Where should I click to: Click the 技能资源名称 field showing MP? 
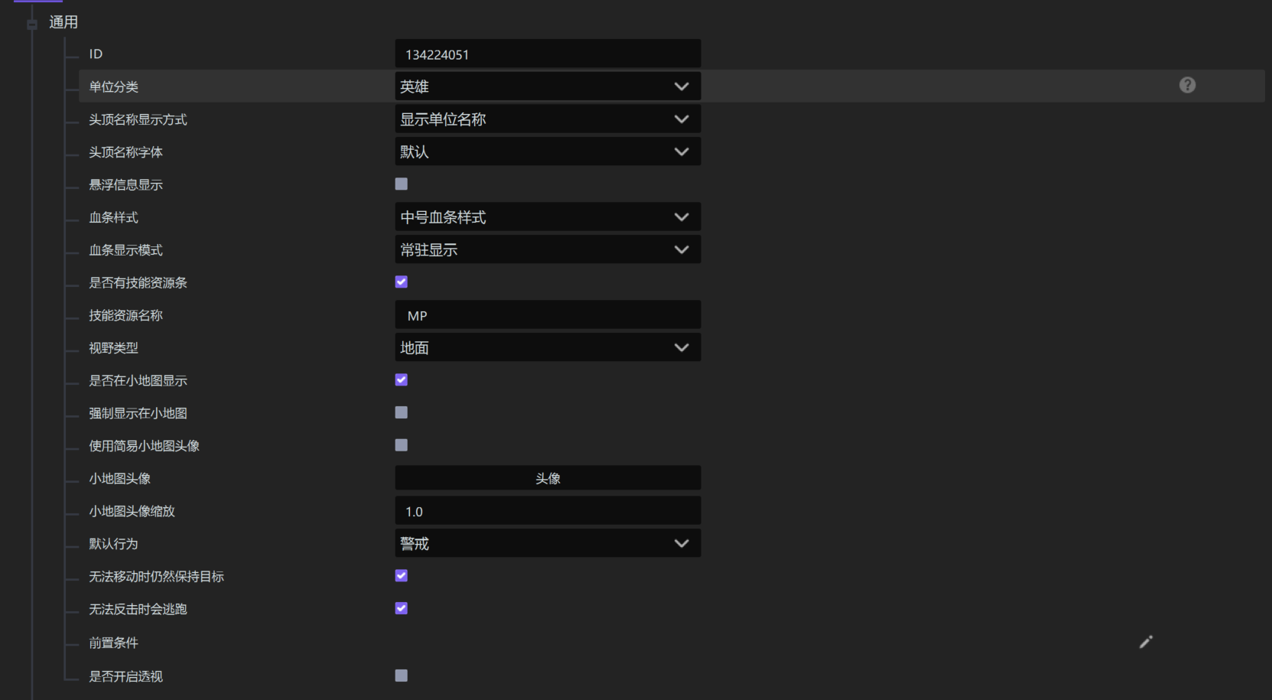[x=548, y=315]
